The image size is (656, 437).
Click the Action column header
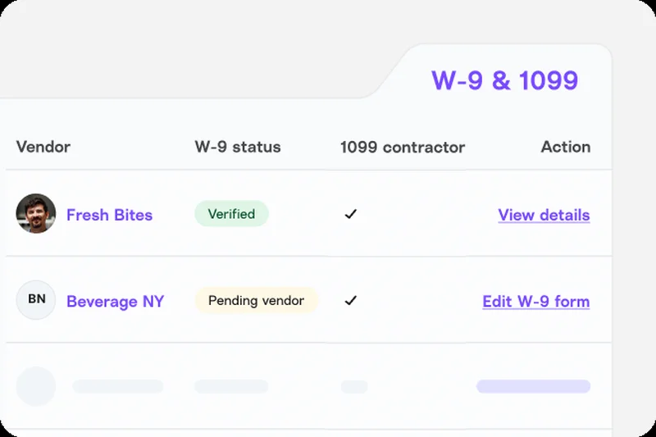pos(565,147)
